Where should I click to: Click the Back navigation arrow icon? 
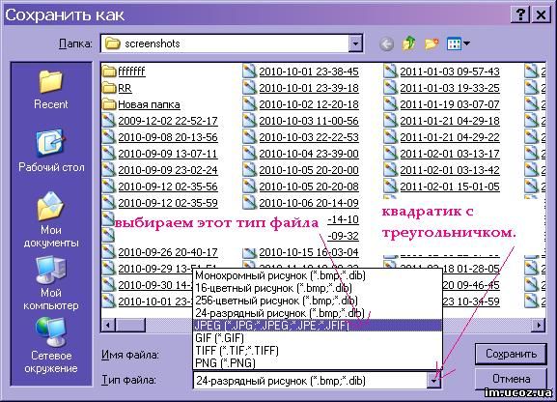(386, 44)
